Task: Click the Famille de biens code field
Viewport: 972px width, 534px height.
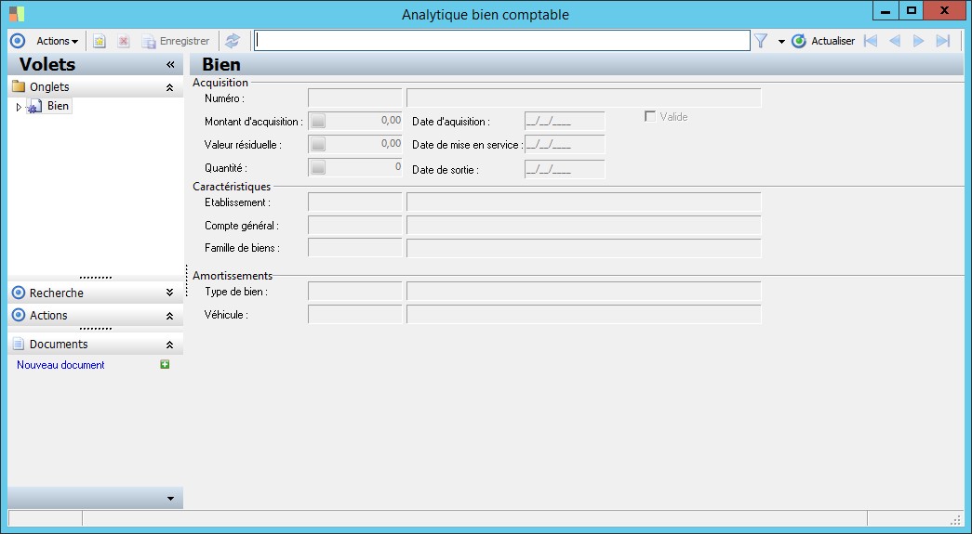Action: pyautogui.click(x=355, y=248)
